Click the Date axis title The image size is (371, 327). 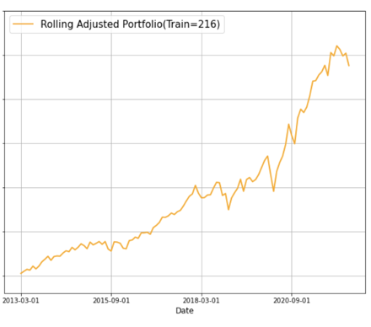185,311
